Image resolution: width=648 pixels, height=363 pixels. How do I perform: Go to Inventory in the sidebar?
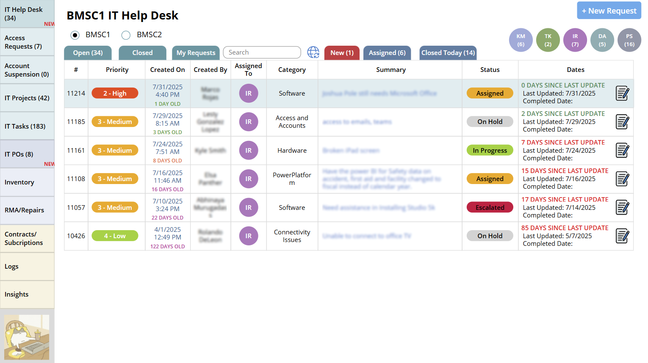27,182
